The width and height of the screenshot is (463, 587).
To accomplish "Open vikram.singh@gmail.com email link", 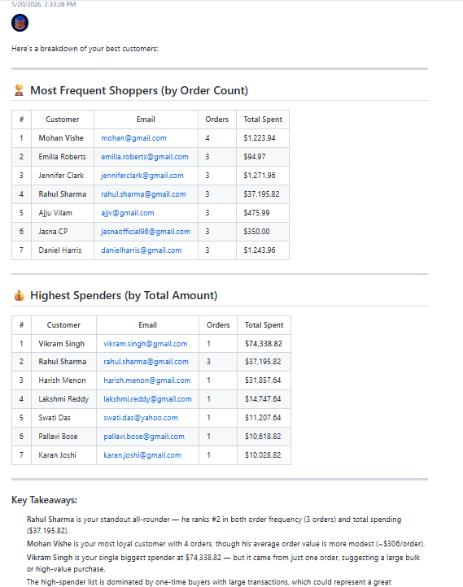I will tap(146, 344).
